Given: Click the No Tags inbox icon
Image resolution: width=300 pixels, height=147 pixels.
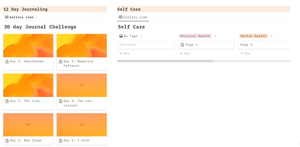Looking at the screenshot, I should 121,36.
